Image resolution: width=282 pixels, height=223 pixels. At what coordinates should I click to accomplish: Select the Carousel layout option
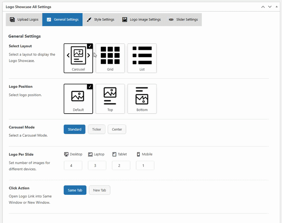78,58
